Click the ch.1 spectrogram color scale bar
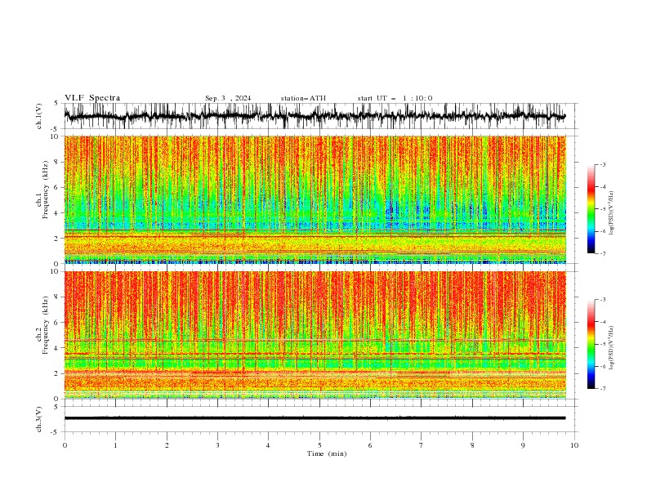The width and height of the screenshot is (647, 500). [x=591, y=208]
